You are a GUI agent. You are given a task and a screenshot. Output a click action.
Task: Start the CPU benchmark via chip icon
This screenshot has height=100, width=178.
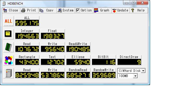pos(9,34)
